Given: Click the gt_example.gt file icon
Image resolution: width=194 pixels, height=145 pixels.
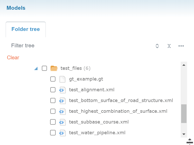Looking at the screenshot, I should [62, 79].
